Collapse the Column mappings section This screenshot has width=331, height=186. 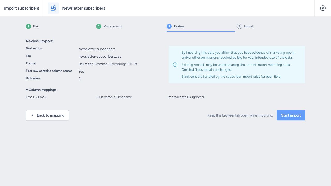(x=41, y=90)
